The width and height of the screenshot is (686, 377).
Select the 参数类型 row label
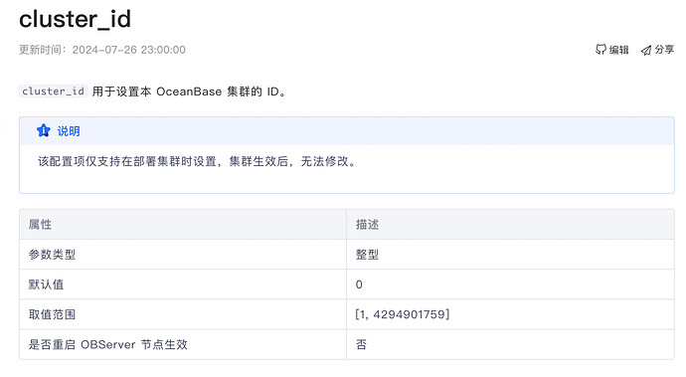(x=52, y=255)
